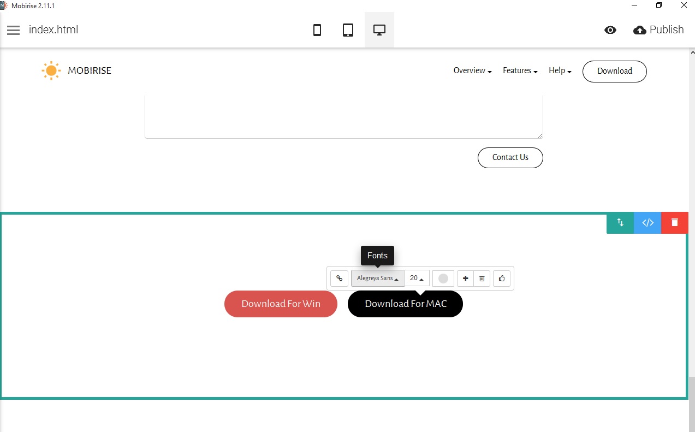Click the Download For Win button
Viewport: 695px width, 432px height.
click(281, 304)
